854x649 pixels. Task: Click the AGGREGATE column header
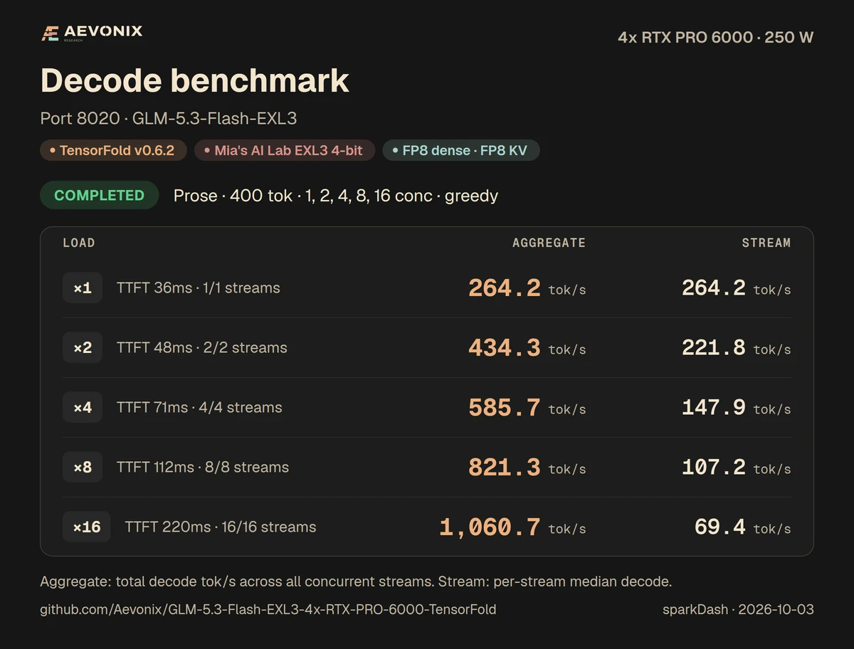[x=549, y=243]
